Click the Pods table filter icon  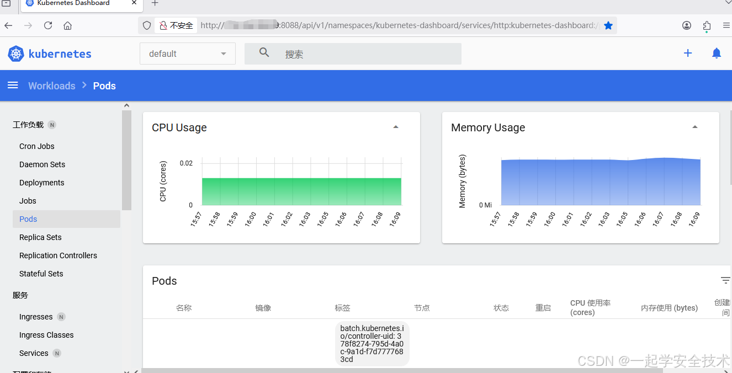pyautogui.click(x=725, y=280)
